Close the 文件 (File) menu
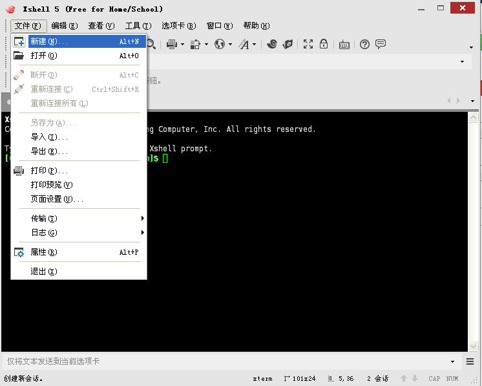The height and width of the screenshot is (386, 482). [28, 26]
